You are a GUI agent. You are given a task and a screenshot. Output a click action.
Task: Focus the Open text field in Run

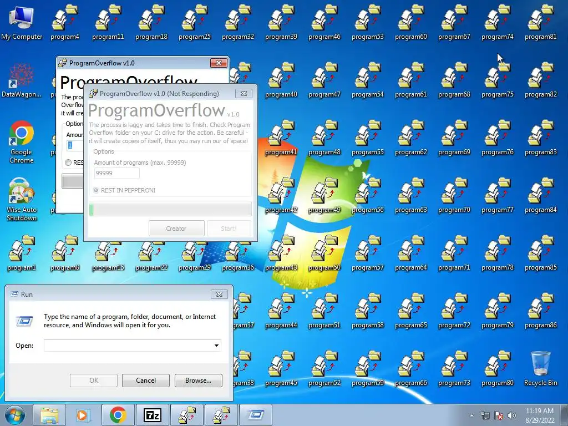tap(132, 345)
